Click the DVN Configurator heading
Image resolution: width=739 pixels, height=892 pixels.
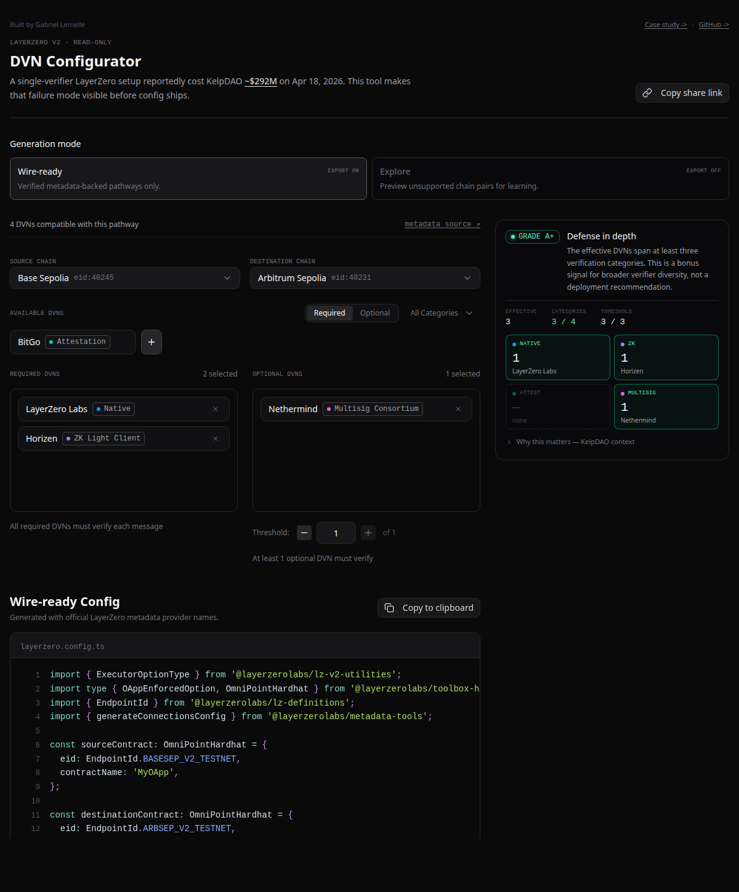76,62
